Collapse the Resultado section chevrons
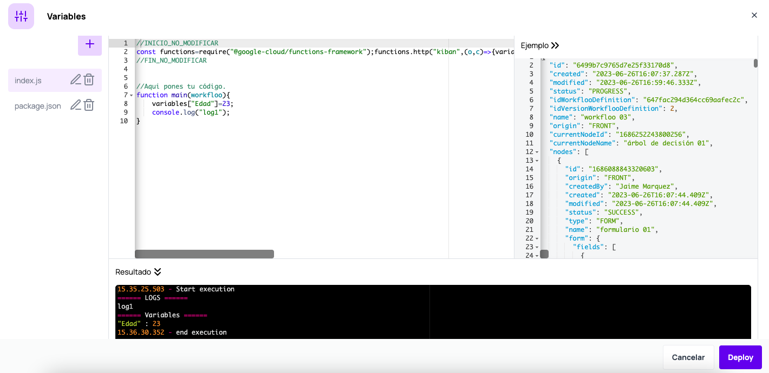The image size is (769, 373). (x=158, y=272)
